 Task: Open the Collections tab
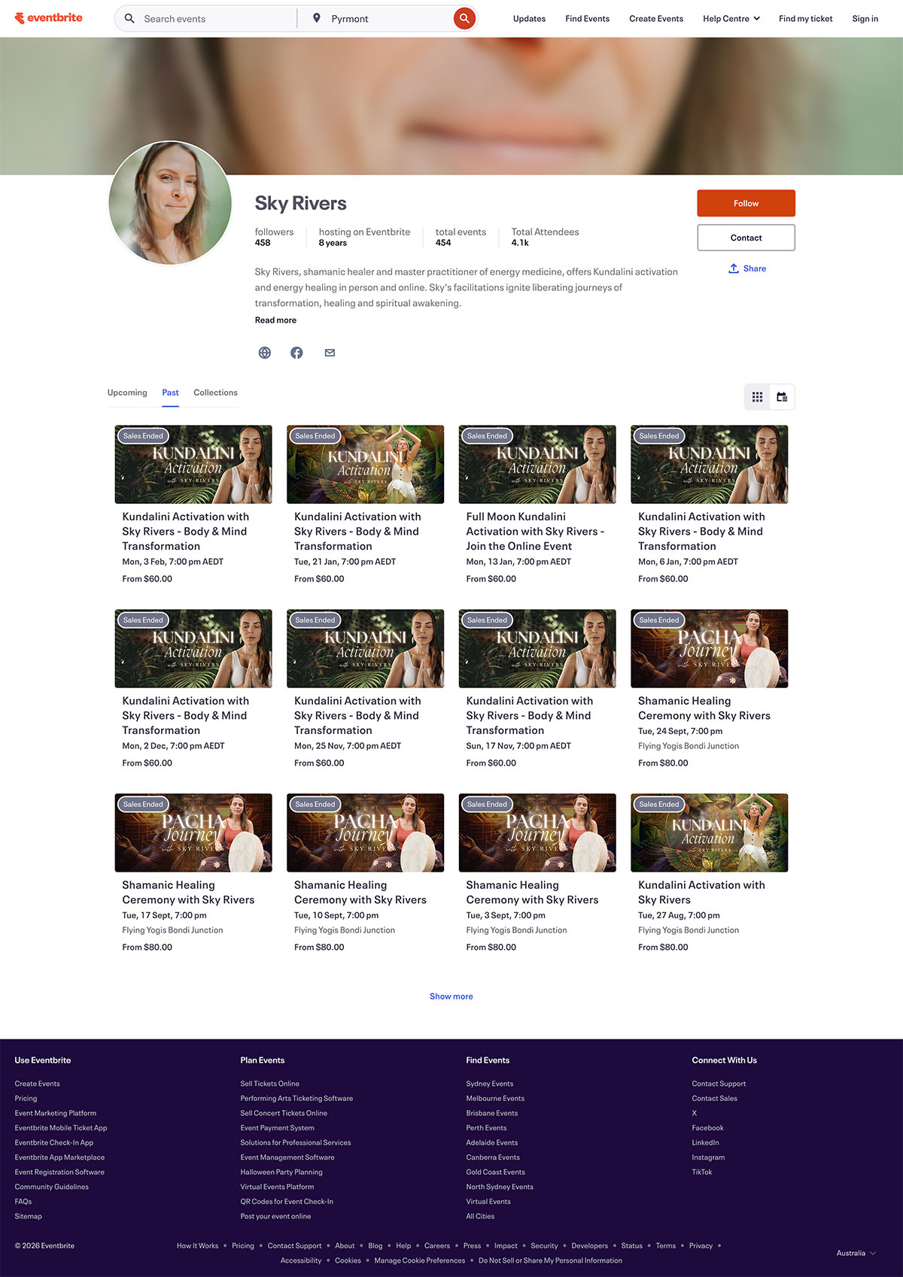coord(215,393)
